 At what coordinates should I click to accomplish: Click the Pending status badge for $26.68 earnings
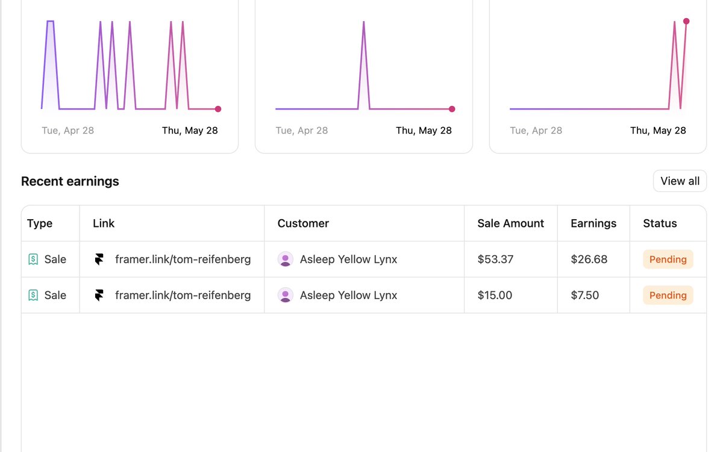[668, 259]
